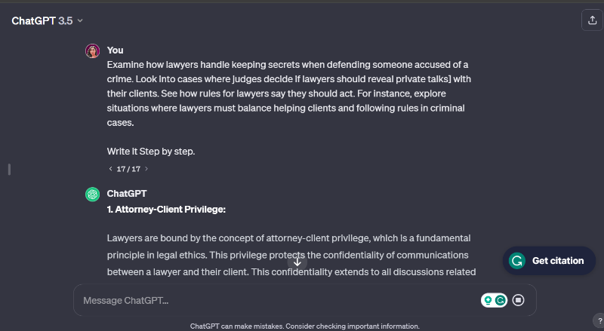Image resolution: width=604 pixels, height=331 pixels.
Task: Focus the Message ChatGPT input field
Action: tap(272, 300)
